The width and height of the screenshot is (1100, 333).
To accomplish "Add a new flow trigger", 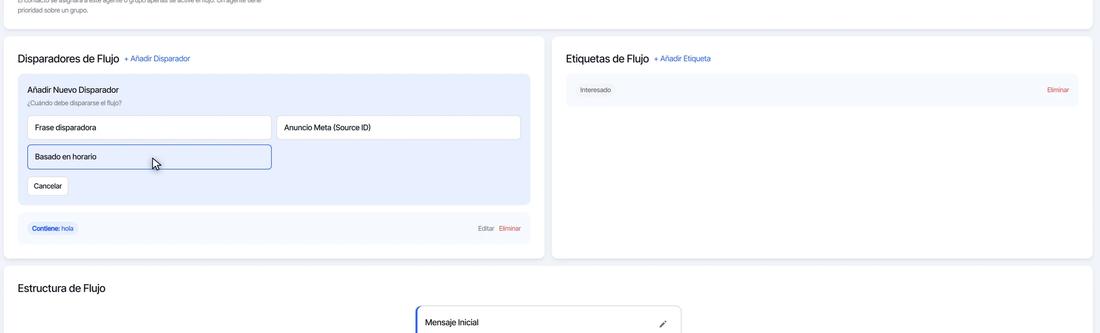I will click(x=157, y=59).
